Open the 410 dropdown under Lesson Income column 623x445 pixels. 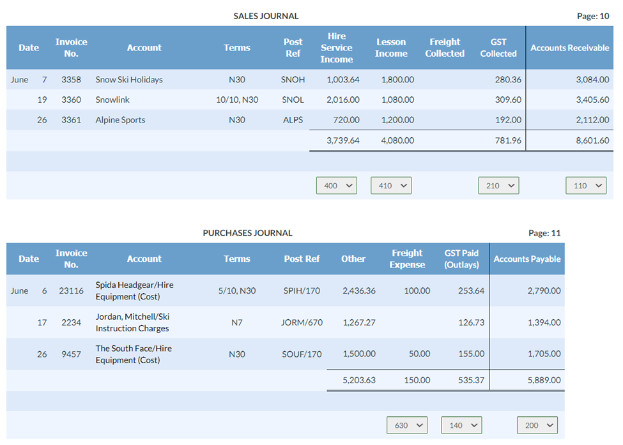tap(390, 185)
